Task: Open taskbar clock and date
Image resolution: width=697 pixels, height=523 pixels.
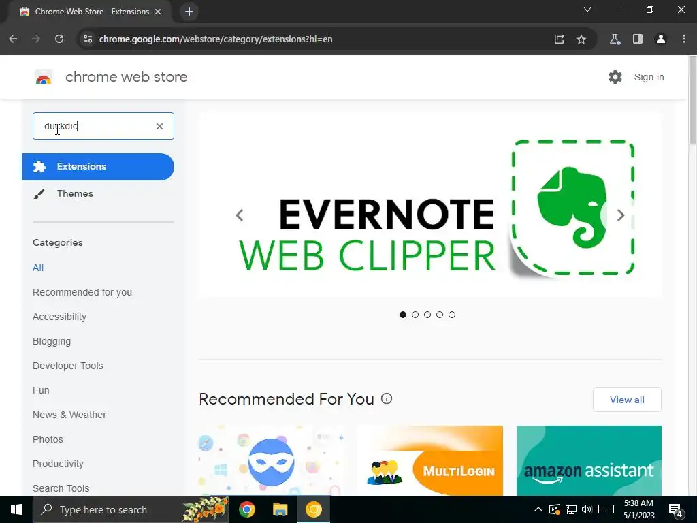Action: tap(638, 509)
